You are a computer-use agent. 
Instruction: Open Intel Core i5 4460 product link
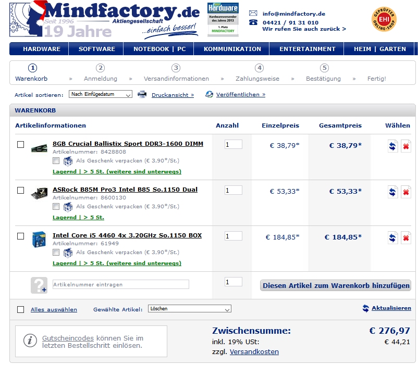pyautogui.click(x=127, y=235)
